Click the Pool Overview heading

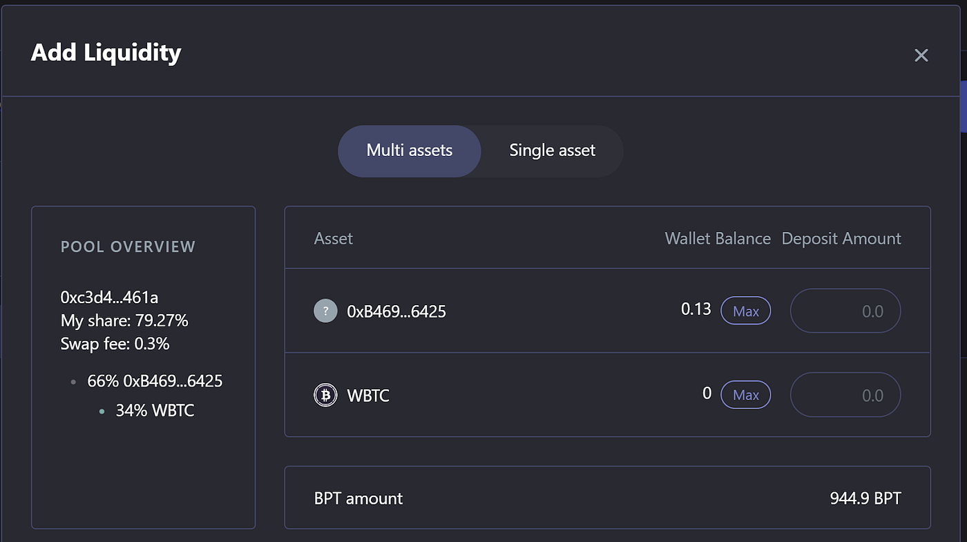pos(128,247)
